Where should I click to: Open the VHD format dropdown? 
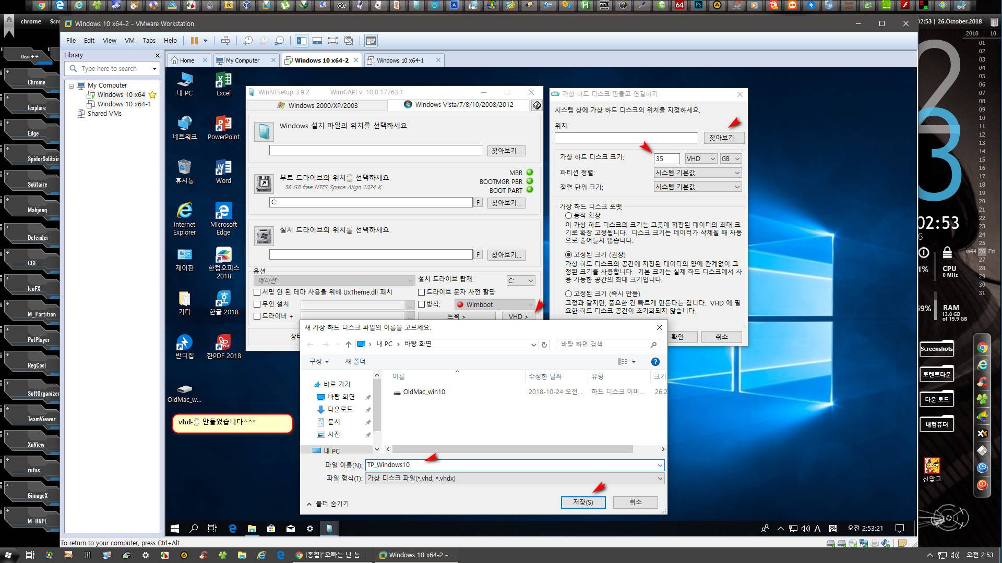tap(701, 158)
